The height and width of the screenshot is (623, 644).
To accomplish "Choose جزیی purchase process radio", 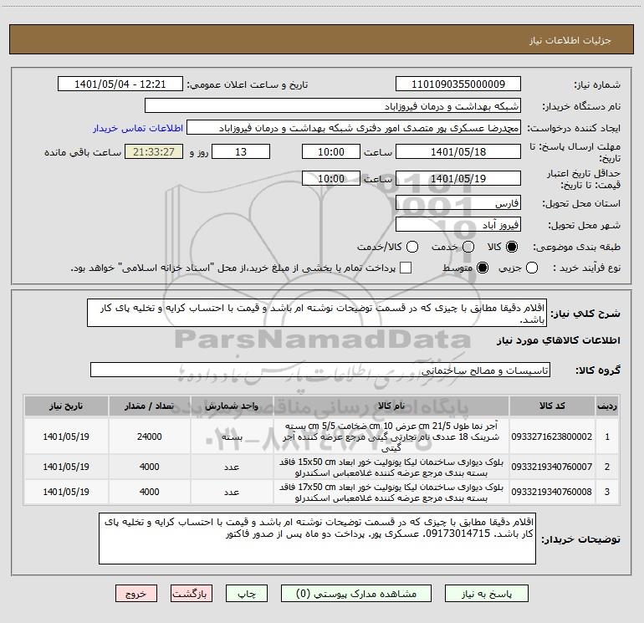I will click(532, 268).
